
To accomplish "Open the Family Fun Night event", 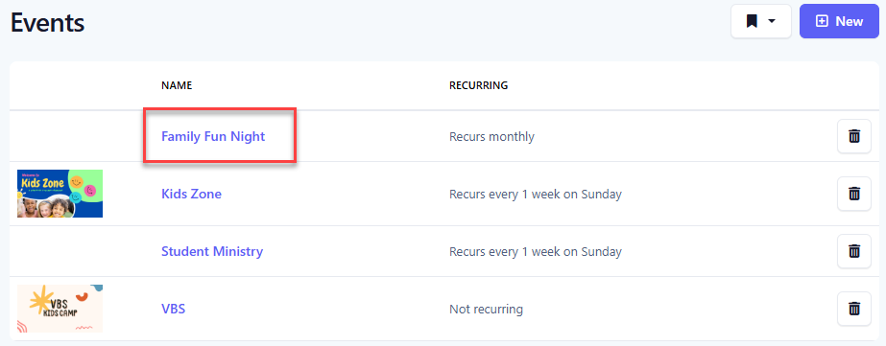I will [x=213, y=136].
